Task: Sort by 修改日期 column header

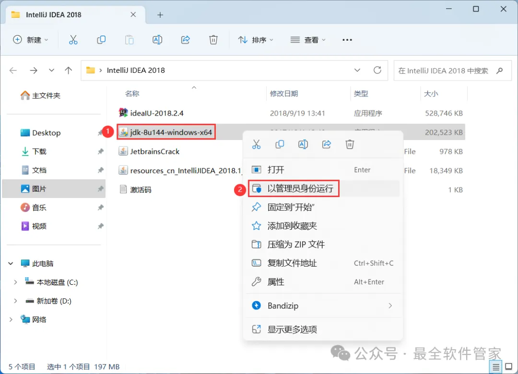Action: pos(284,94)
